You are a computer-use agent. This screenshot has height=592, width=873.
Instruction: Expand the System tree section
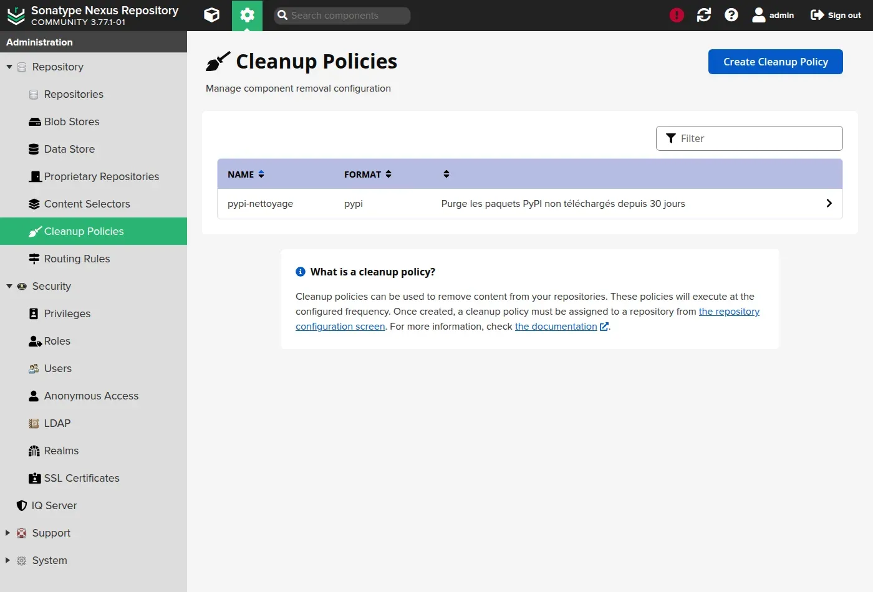click(x=8, y=560)
